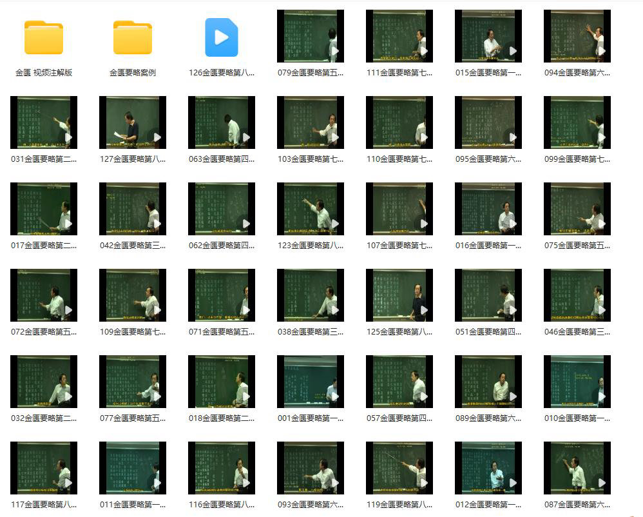This screenshot has height=517, width=643.
Task: Open the 001金匮要略第一 video thumbnail
Action: coord(311,382)
